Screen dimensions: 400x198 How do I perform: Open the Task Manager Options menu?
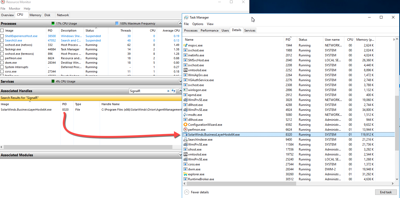[198, 24]
